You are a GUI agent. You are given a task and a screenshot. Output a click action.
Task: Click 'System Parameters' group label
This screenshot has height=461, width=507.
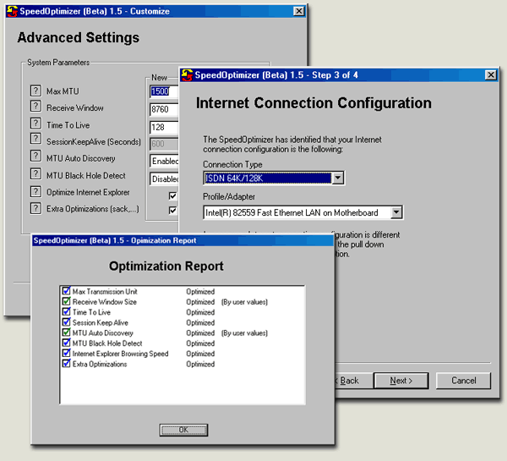pos(58,62)
